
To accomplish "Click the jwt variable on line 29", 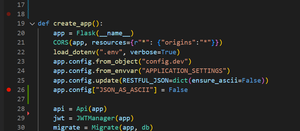I will click(x=59, y=118).
